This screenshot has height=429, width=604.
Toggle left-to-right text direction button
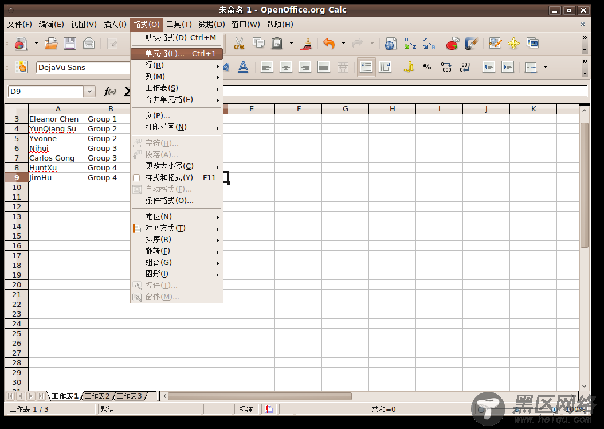tap(366, 67)
